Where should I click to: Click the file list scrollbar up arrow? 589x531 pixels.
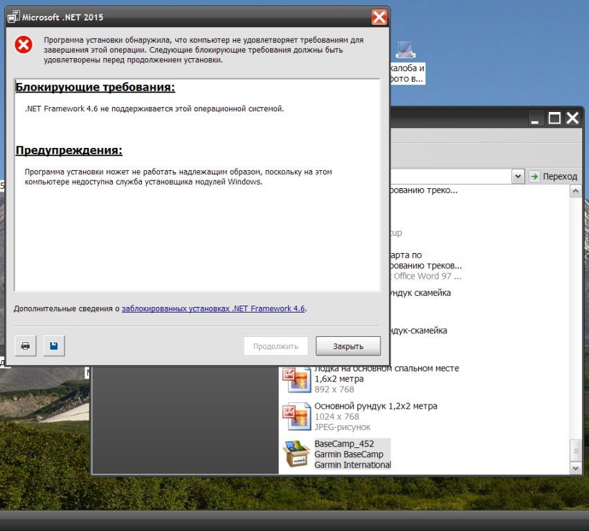pyautogui.click(x=575, y=192)
